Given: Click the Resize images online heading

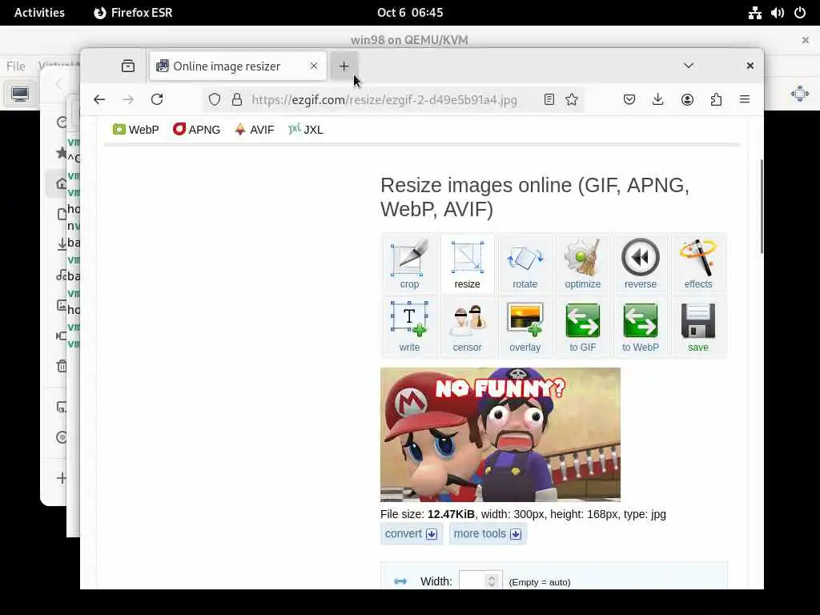Looking at the screenshot, I should (x=535, y=197).
